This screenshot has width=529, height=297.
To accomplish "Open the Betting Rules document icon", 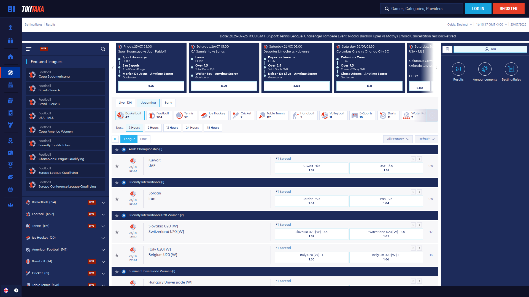I will pos(511,69).
